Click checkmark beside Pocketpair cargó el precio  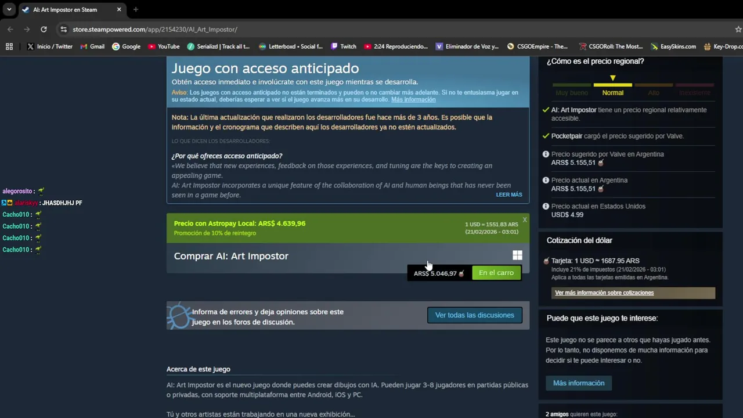(x=546, y=136)
